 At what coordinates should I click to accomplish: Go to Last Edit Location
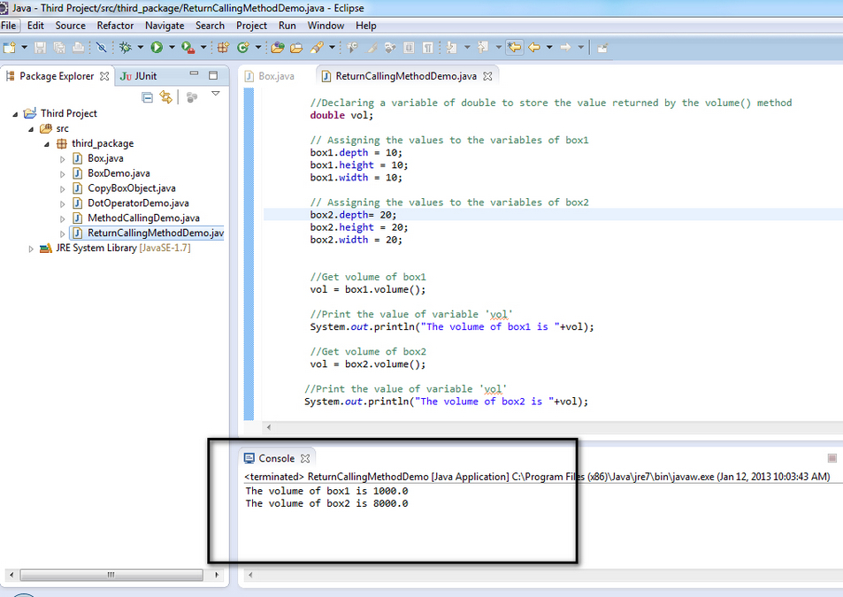pos(515,47)
